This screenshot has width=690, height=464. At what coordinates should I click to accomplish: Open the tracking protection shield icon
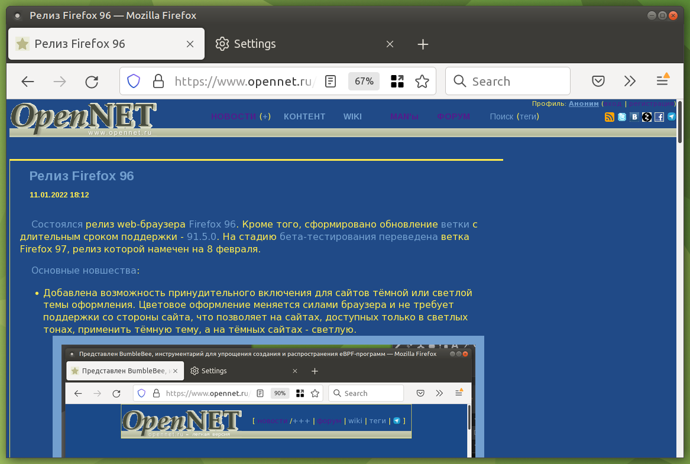[x=134, y=82]
